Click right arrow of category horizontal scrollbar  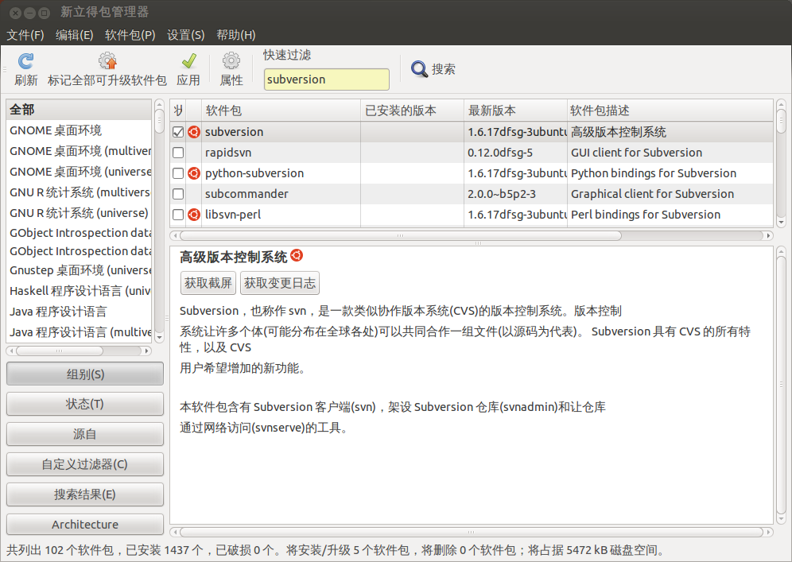coord(146,351)
